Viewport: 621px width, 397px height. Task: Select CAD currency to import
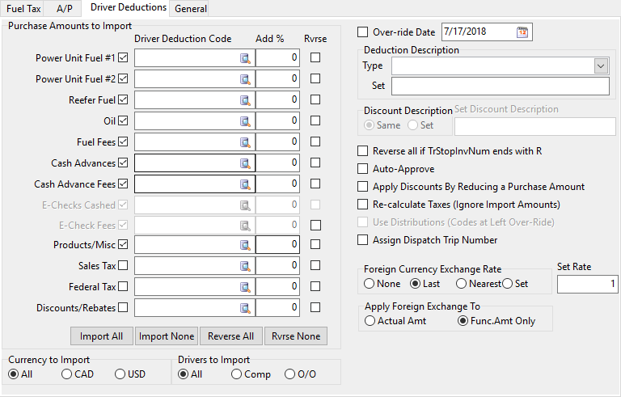(x=66, y=374)
